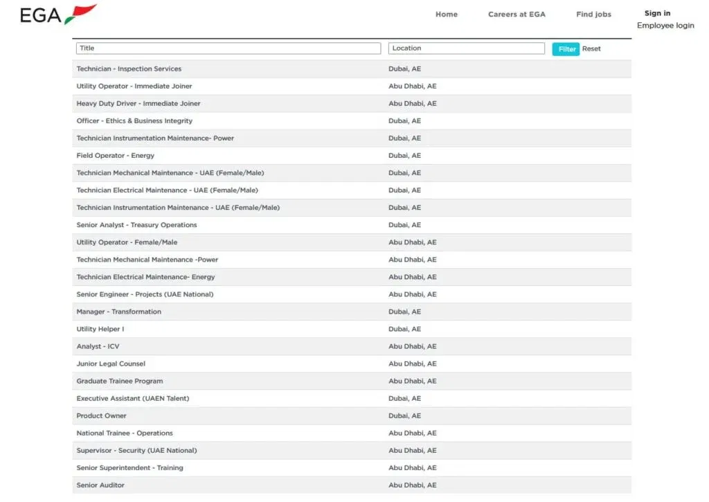
Task: Open Senior Analyst - Treasury Operations job
Action: click(136, 225)
